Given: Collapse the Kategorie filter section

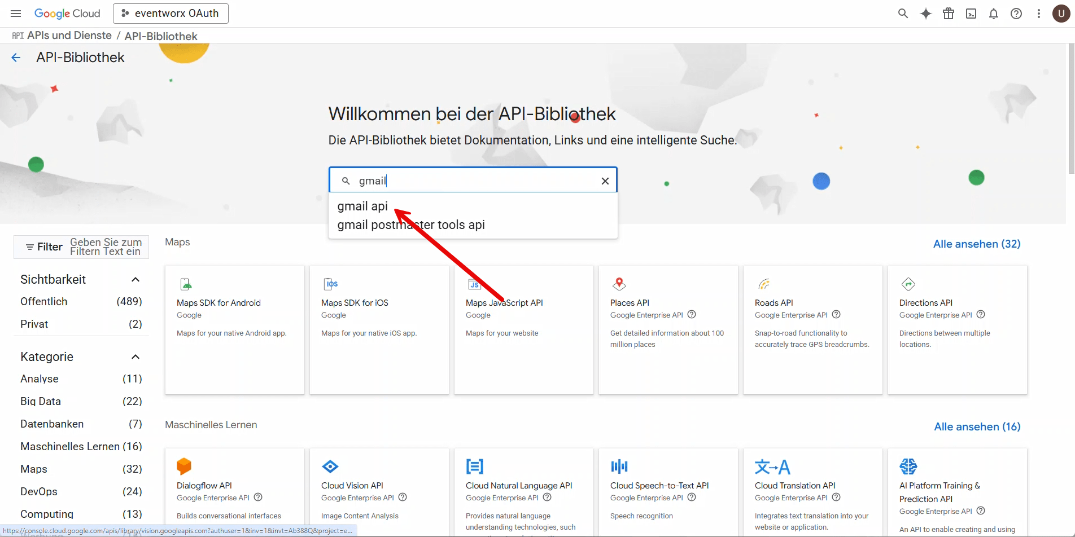Looking at the screenshot, I should 136,357.
